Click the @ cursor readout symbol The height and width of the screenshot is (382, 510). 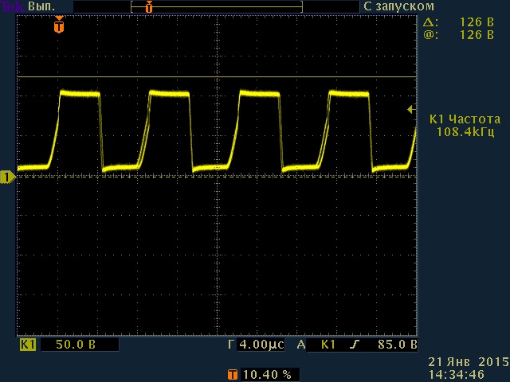click(430, 35)
